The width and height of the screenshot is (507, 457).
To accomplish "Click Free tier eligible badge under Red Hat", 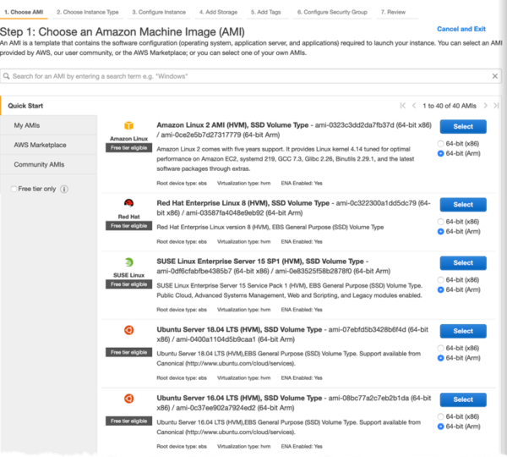I will tap(128, 226).
